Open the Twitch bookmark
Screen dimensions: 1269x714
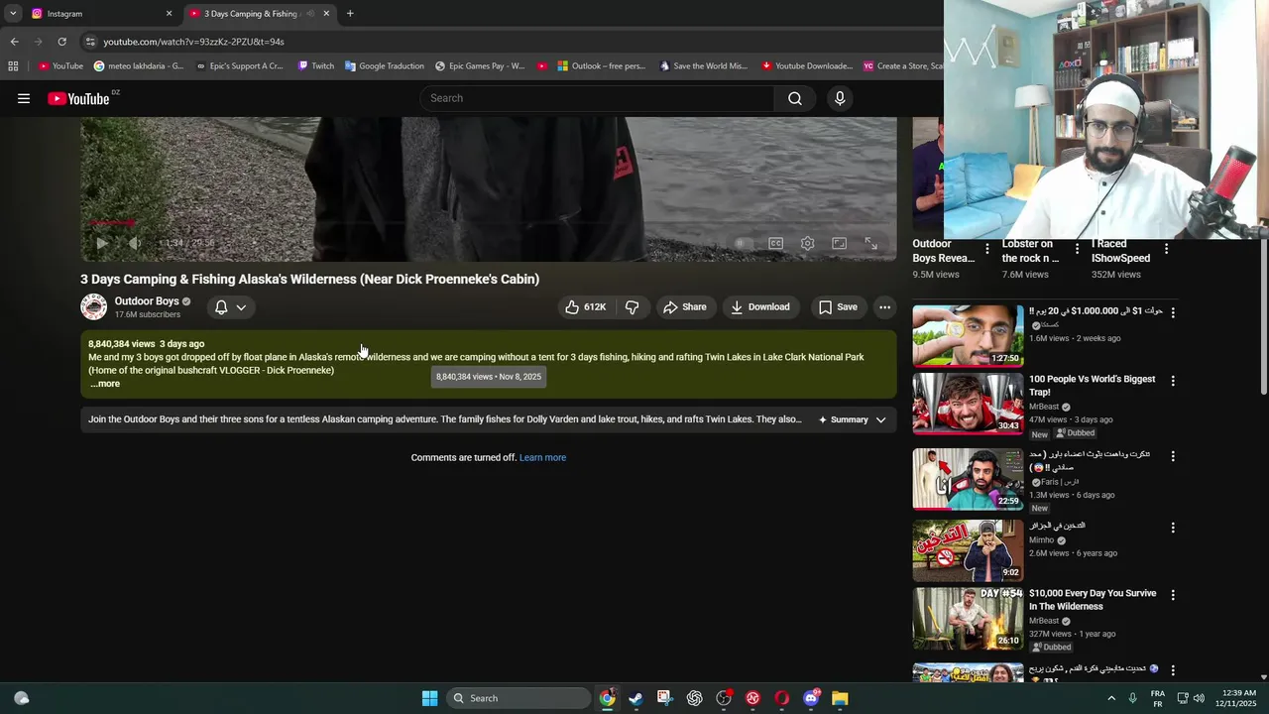[316, 66]
